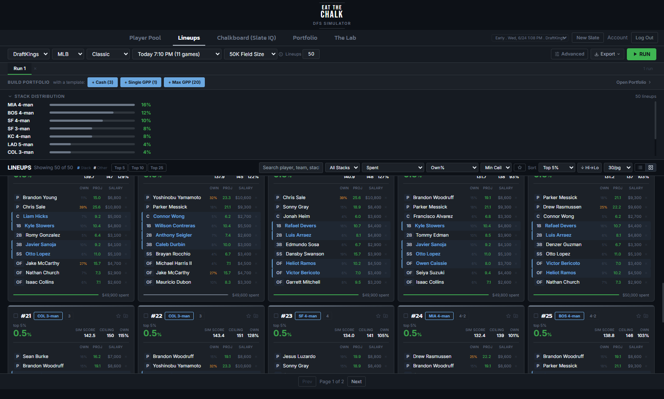Screen dimensions: 664x399
Task: Open the Advanced settings button
Action: pyautogui.click(x=569, y=54)
